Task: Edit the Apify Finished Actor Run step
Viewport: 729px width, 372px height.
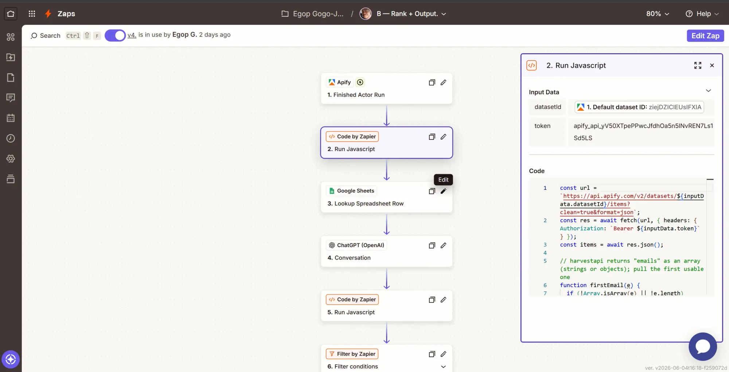Action: click(x=443, y=82)
